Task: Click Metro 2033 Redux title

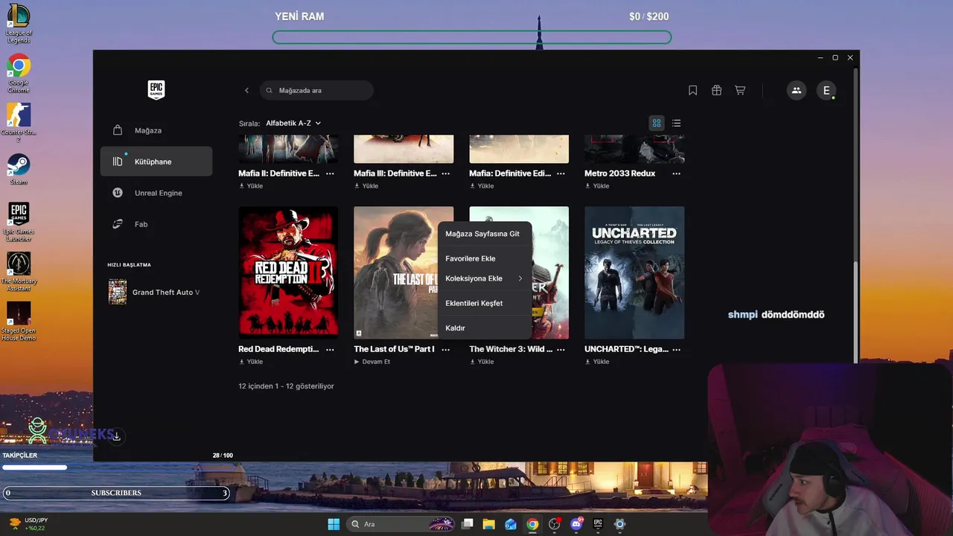Action: coord(620,173)
